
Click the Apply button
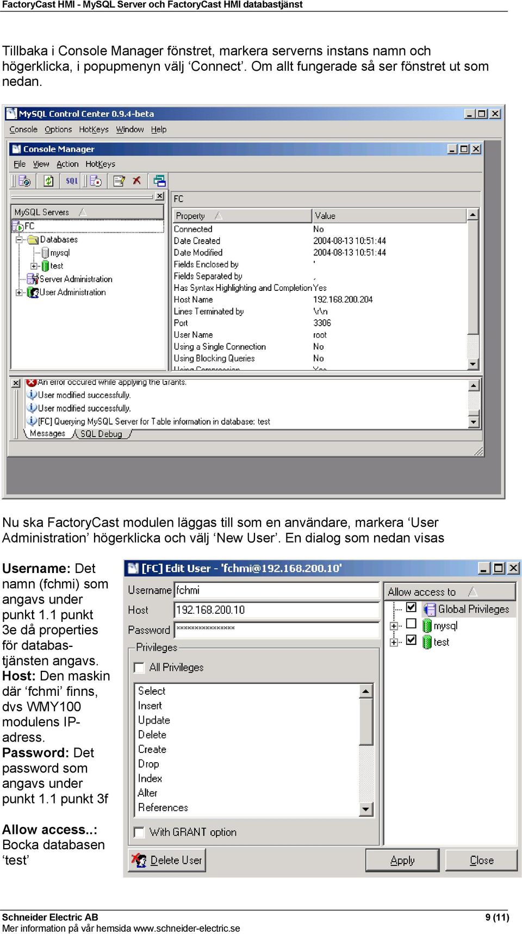402,860
